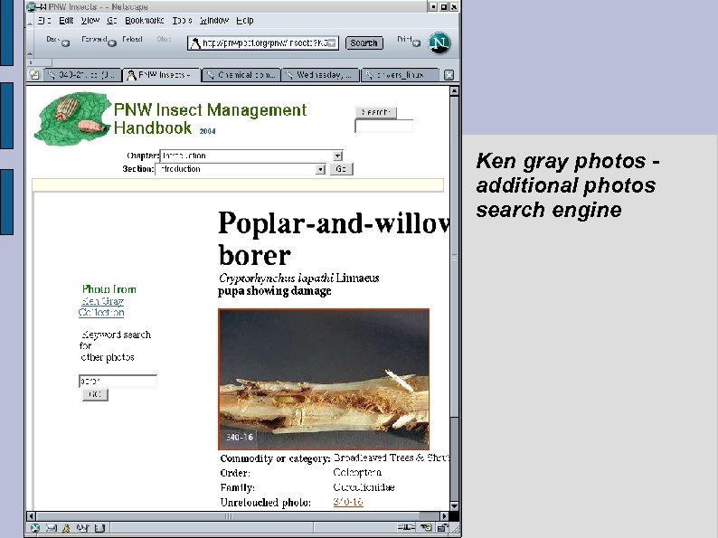The image size is (718, 538).
Task: Open the Edit menu
Action: click(x=66, y=21)
